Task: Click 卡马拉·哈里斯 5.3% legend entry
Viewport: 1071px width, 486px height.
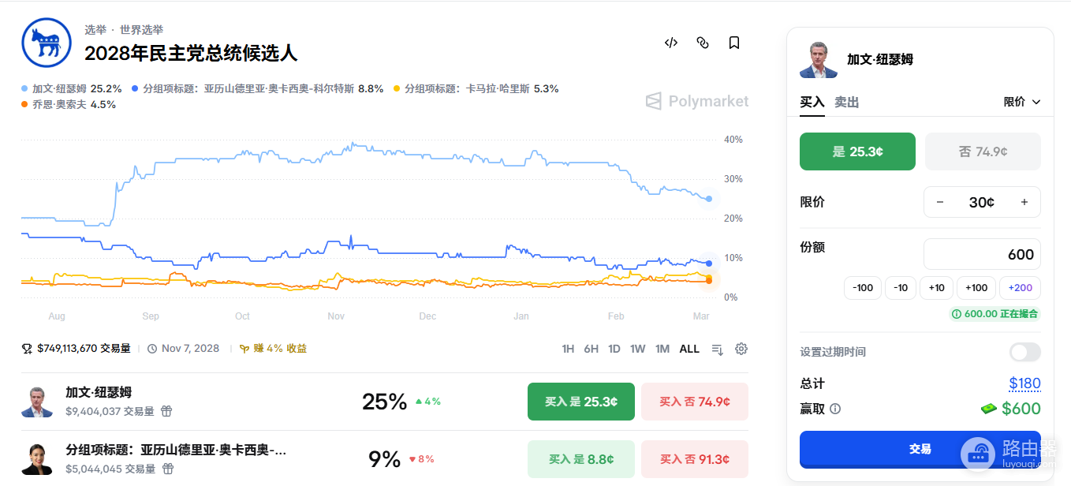Action: point(476,88)
